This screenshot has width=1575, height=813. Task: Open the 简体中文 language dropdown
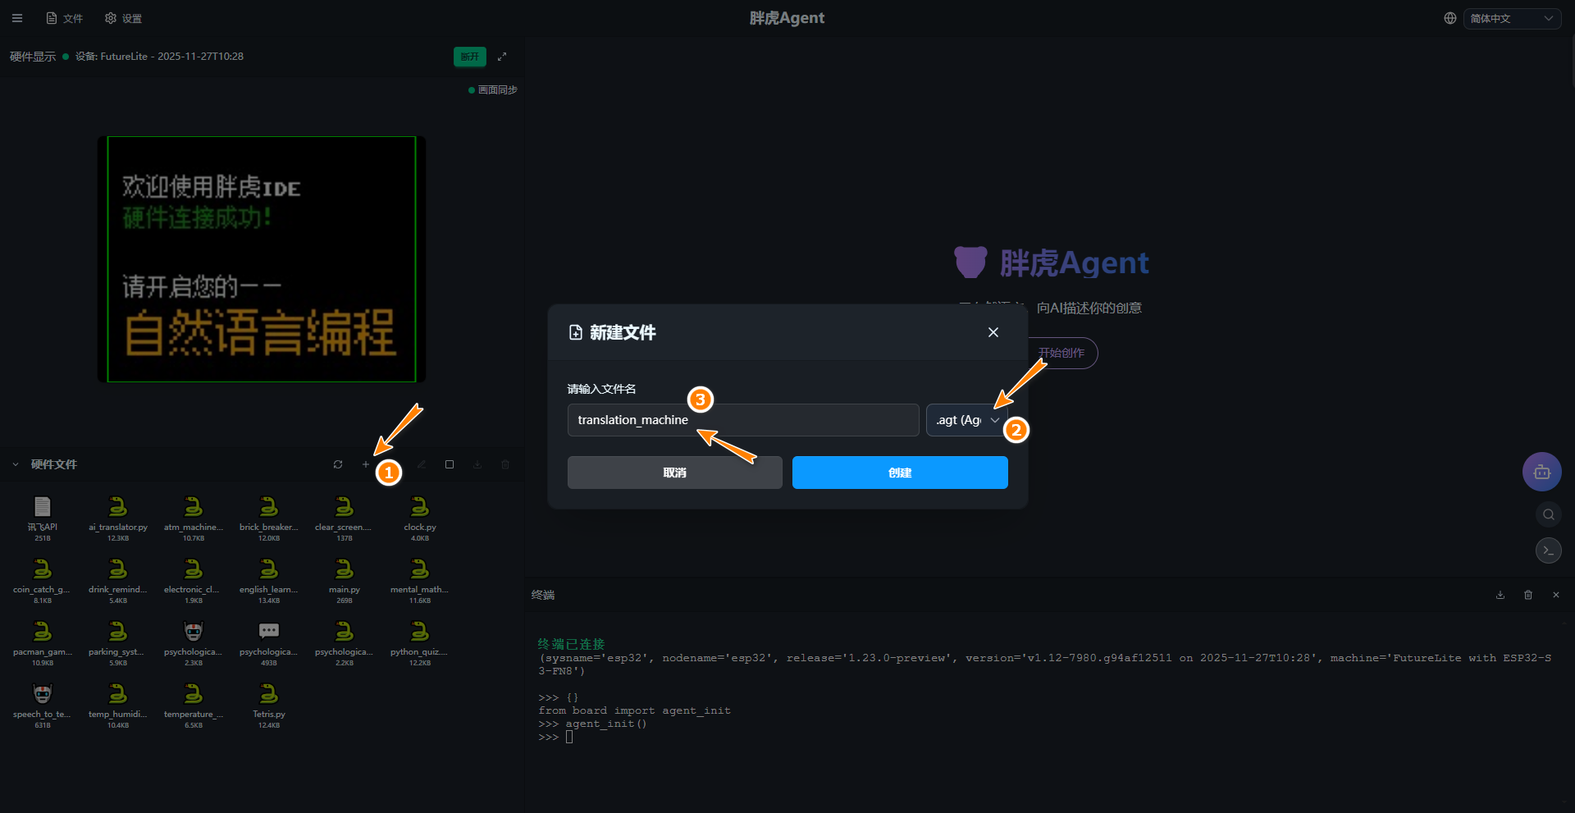tap(1511, 18)
